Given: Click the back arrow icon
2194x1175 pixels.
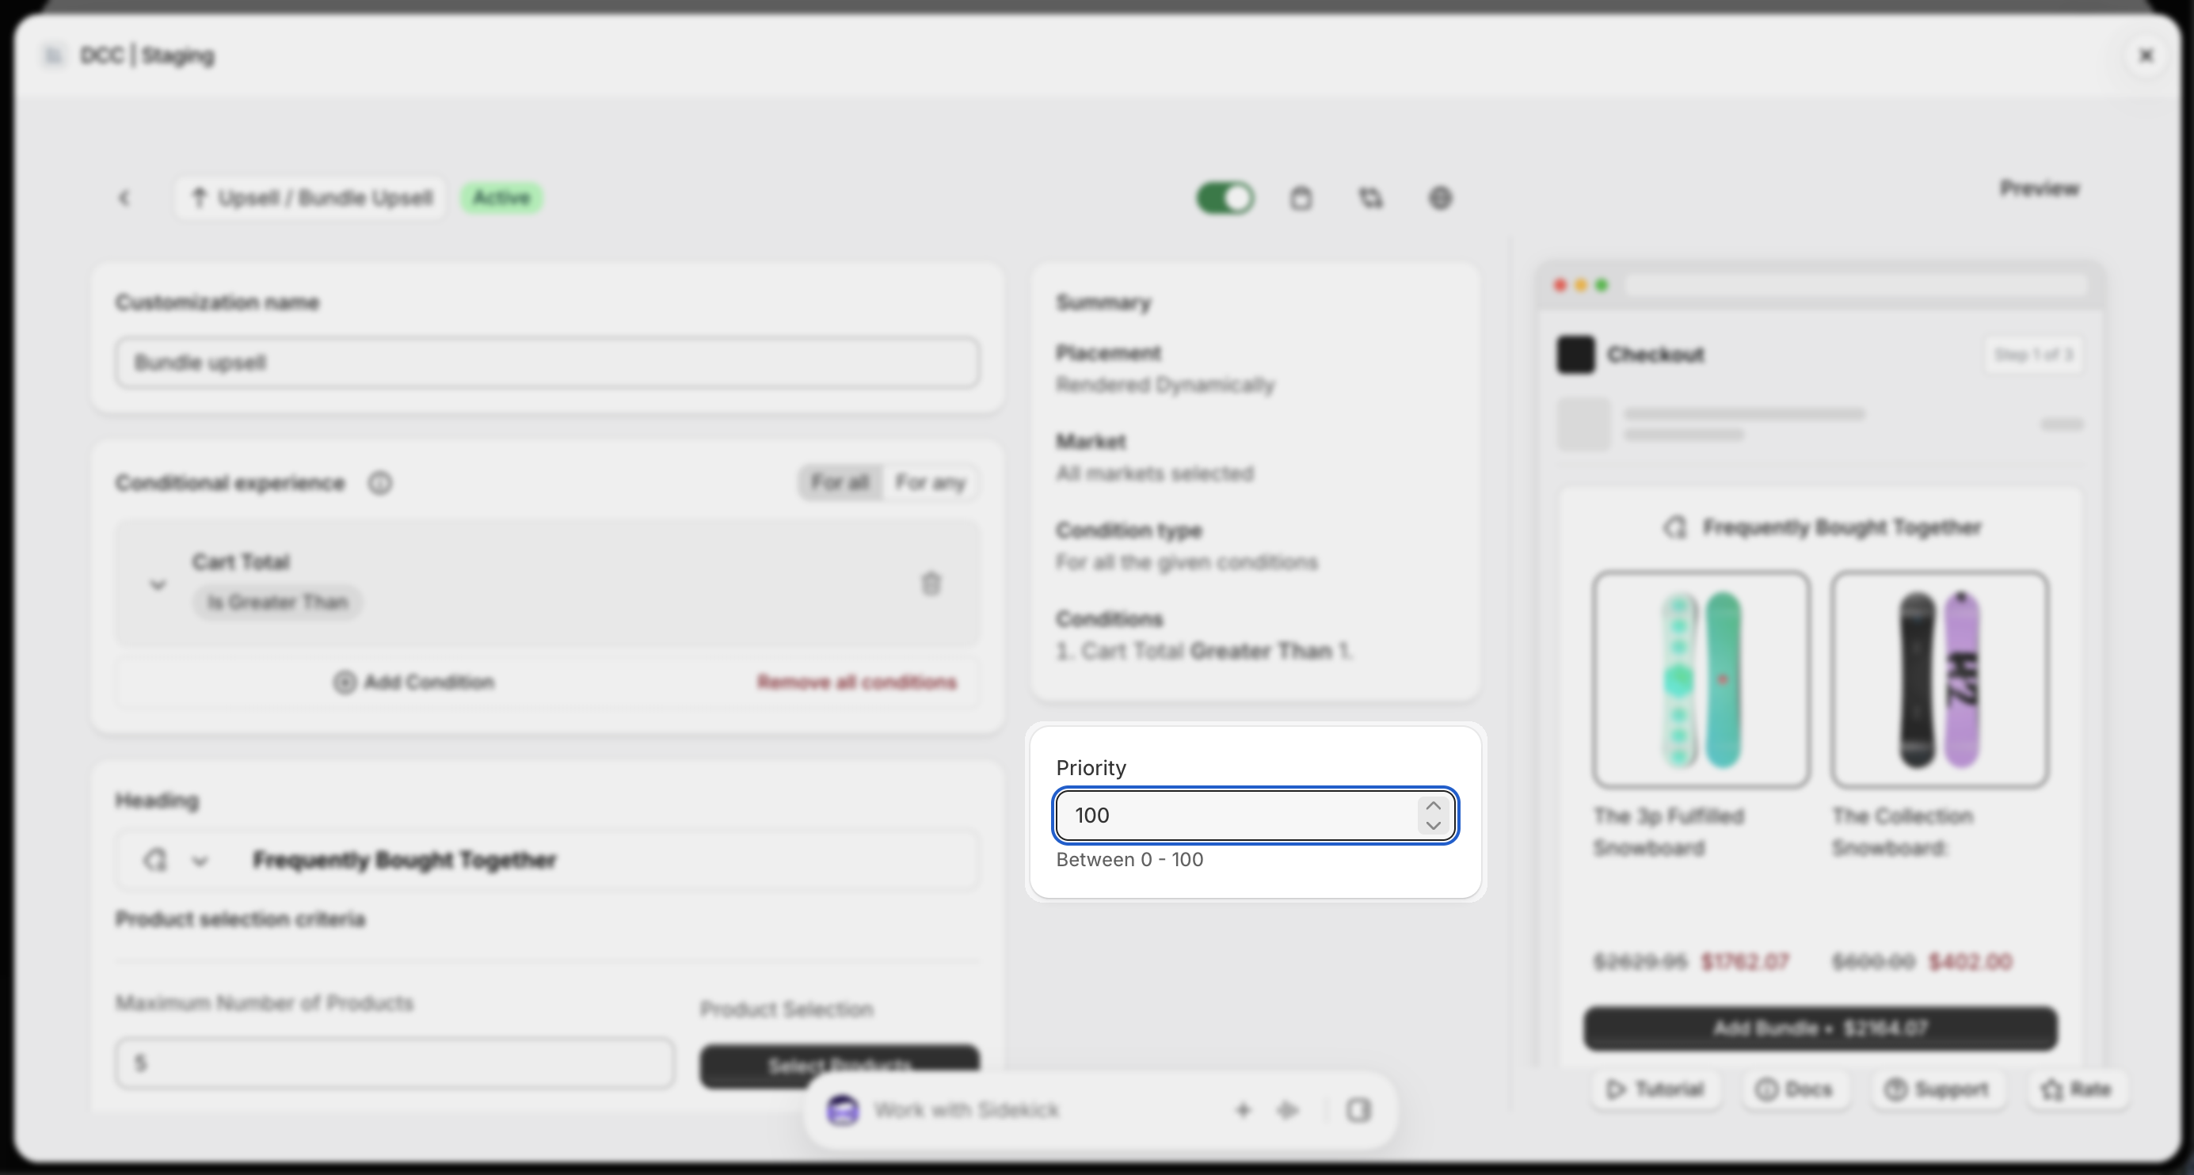Looking at the screenshot, I should (124, 199).
